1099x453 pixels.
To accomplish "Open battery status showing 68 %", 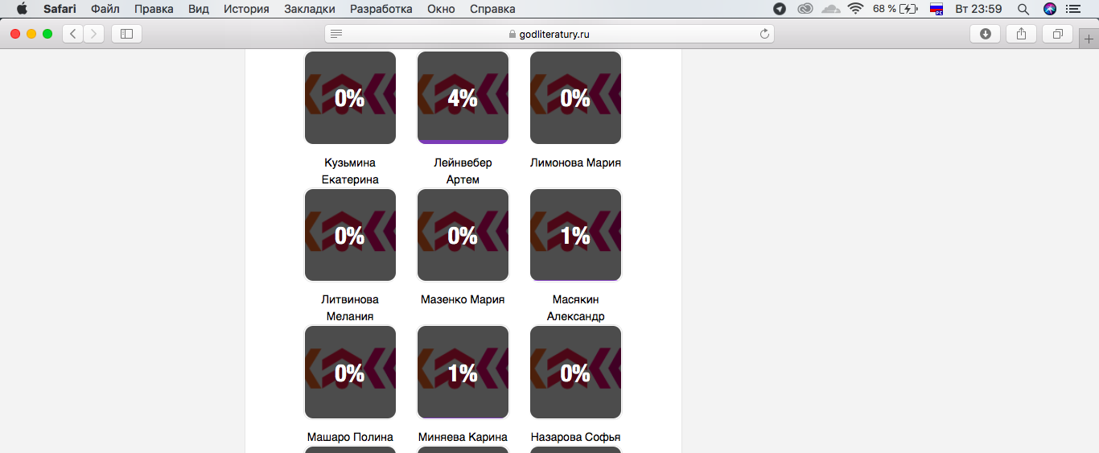I will 895,9.
